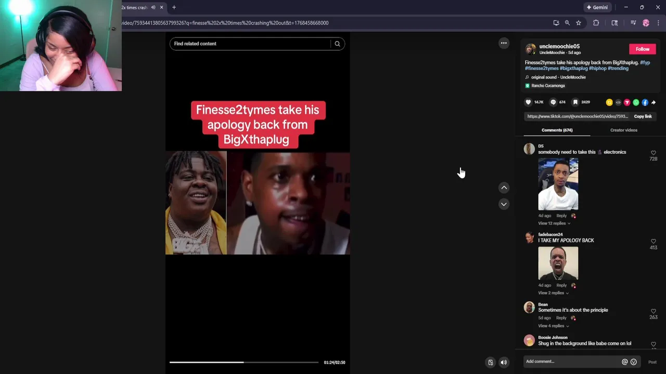The width and height of the screenshot is (666, 374).
Task: Open the browser search-tabs icon
Action: [614, 23]
